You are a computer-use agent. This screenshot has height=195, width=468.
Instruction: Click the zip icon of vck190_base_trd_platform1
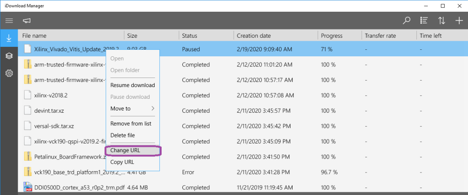pyautogui.click(x=27, y=172)
